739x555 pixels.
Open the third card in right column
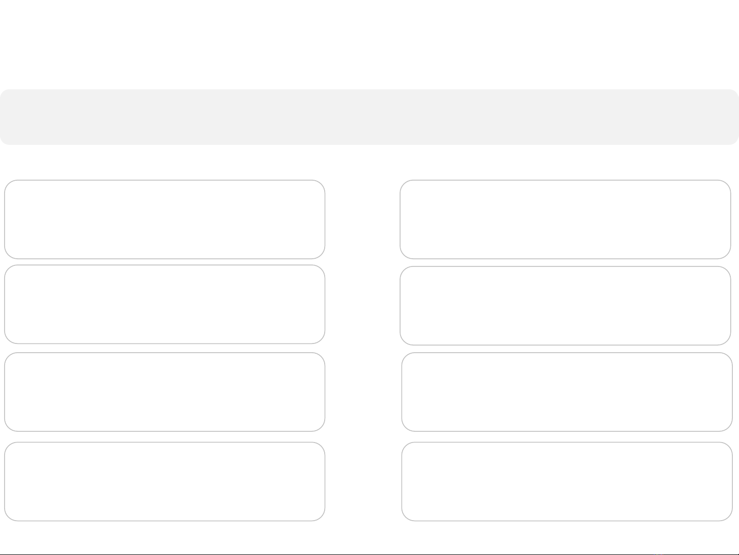tap(567, 392)
